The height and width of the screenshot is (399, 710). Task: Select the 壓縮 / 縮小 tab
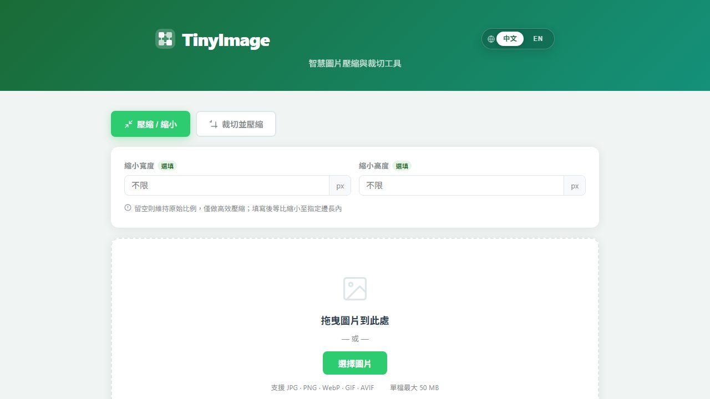(x=150, y=124)
